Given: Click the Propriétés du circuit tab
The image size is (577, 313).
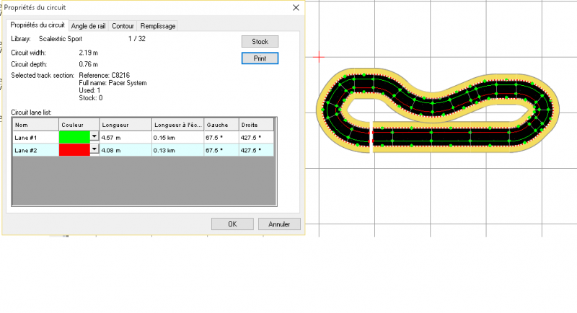Looking at the screenshot, I should 38,25.
